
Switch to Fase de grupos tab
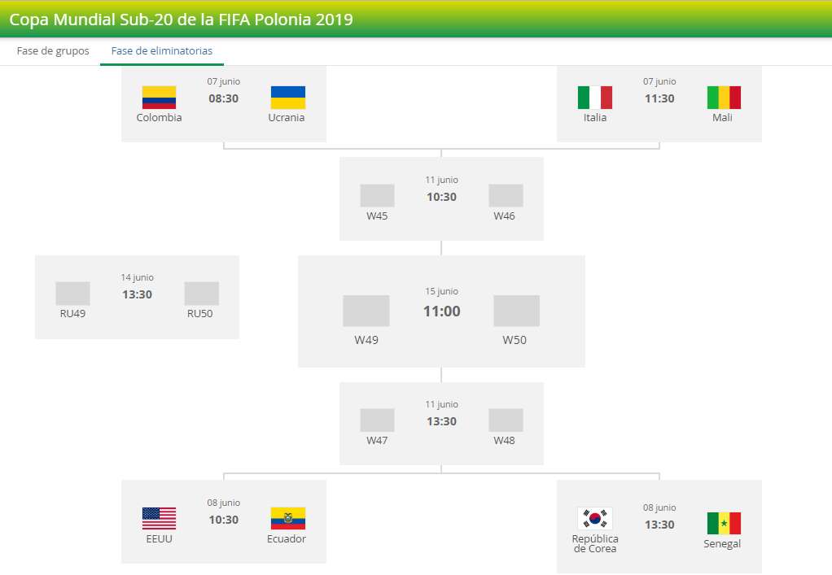(x=53, y=50)
